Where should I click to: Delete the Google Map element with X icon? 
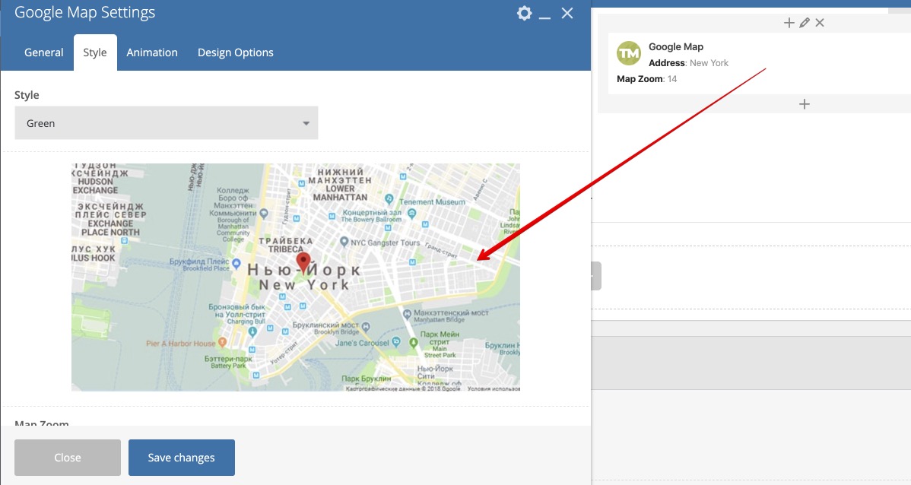coord(820,23)
